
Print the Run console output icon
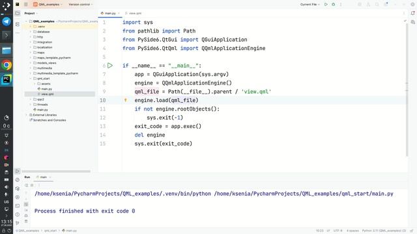(26, 215)
